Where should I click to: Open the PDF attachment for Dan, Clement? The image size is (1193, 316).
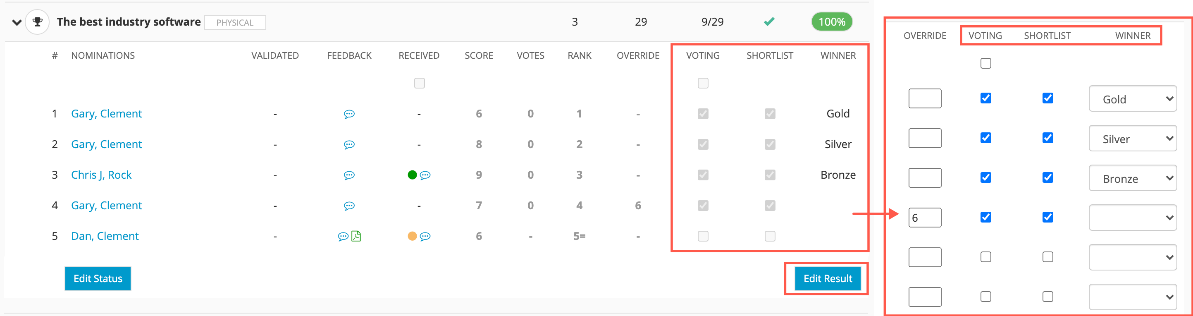coord(356,236)
